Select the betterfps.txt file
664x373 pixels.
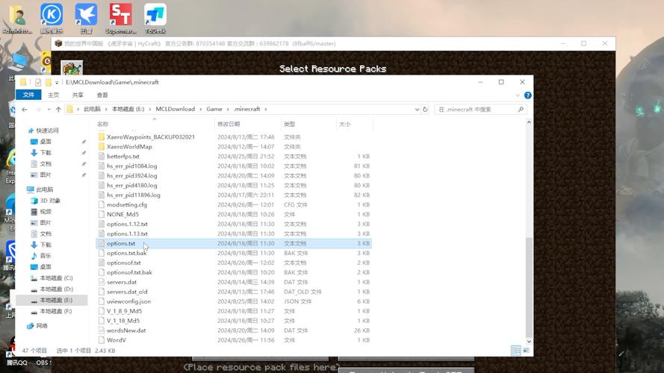[122, 157]
